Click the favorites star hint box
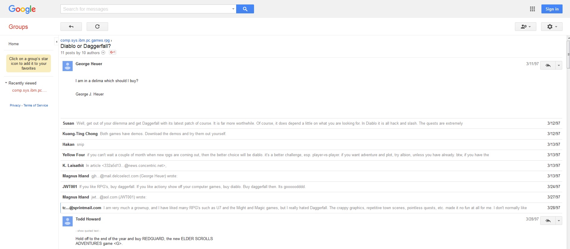 (x=29, y=63)
